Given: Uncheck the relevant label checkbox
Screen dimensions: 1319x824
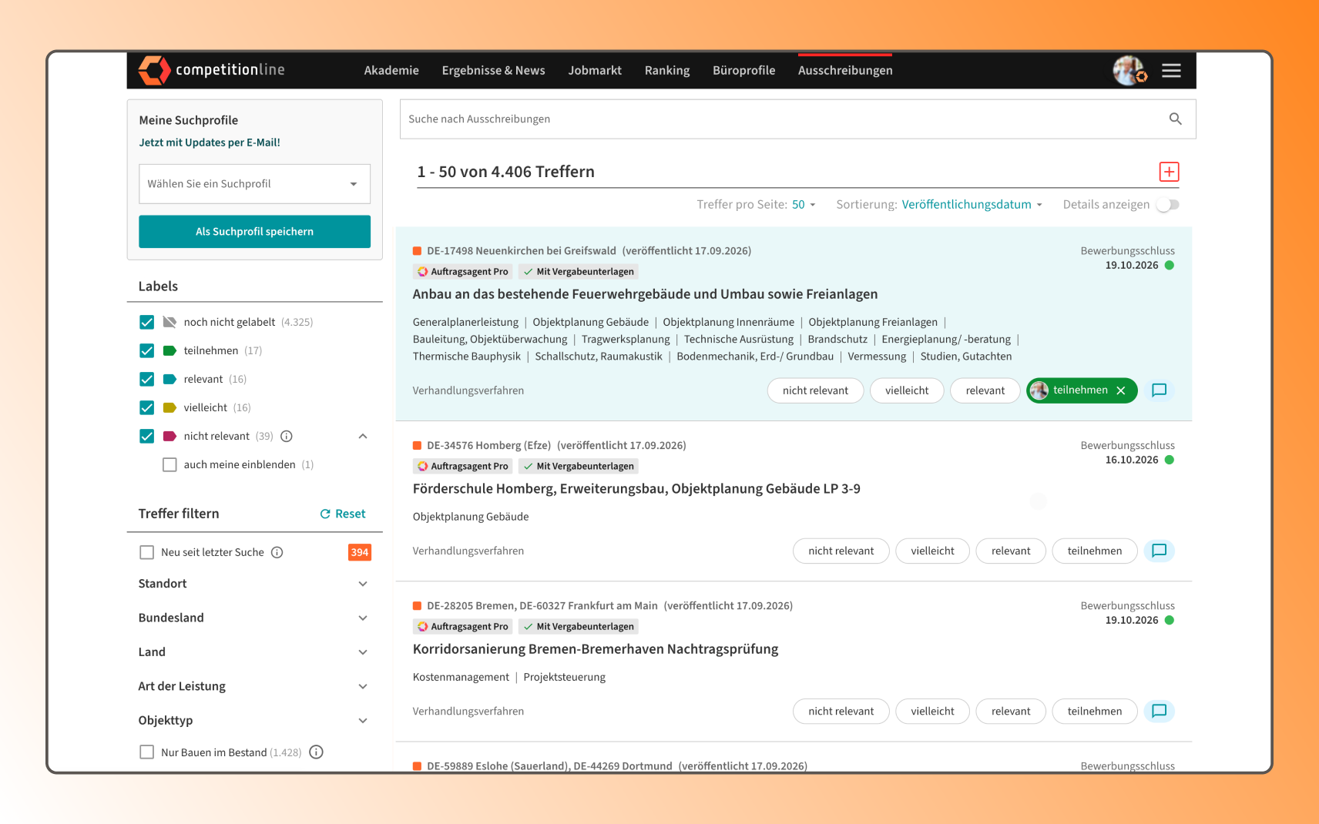Looking at the screenshot, I should click(146, 379).
